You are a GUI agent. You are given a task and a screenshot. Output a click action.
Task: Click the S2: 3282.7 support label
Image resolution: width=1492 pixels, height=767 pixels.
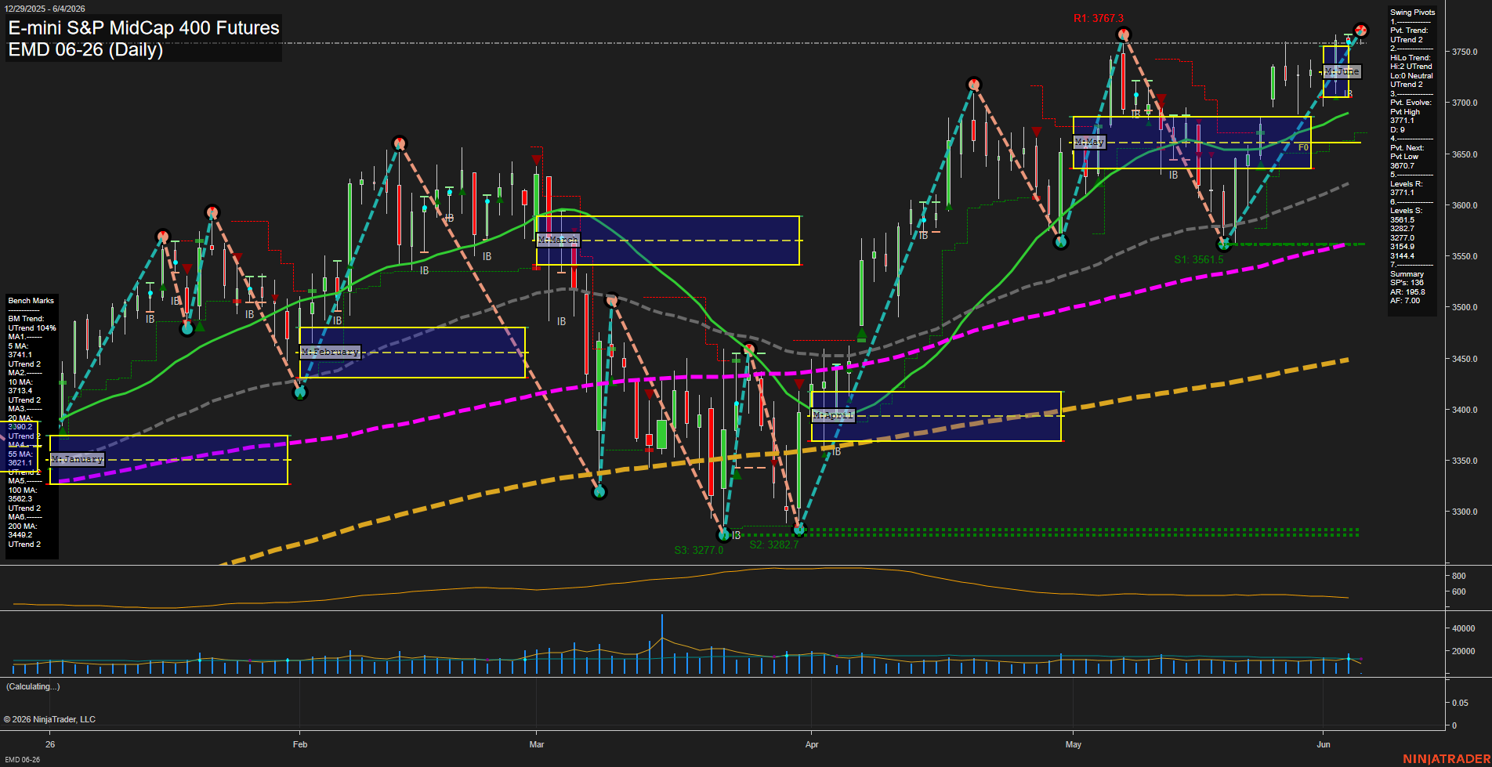pos(774,544)
